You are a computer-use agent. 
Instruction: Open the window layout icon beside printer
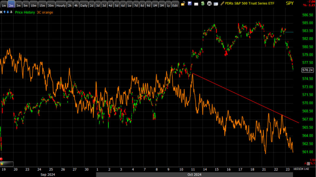pos(216,4)
